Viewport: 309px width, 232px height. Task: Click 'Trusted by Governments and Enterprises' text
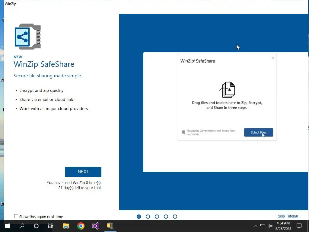click(x=211, y=132)
